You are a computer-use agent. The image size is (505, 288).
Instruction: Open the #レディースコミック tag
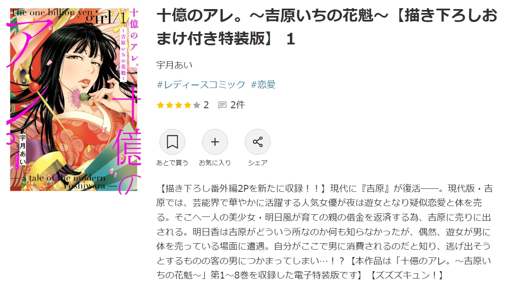coord(201,85)
